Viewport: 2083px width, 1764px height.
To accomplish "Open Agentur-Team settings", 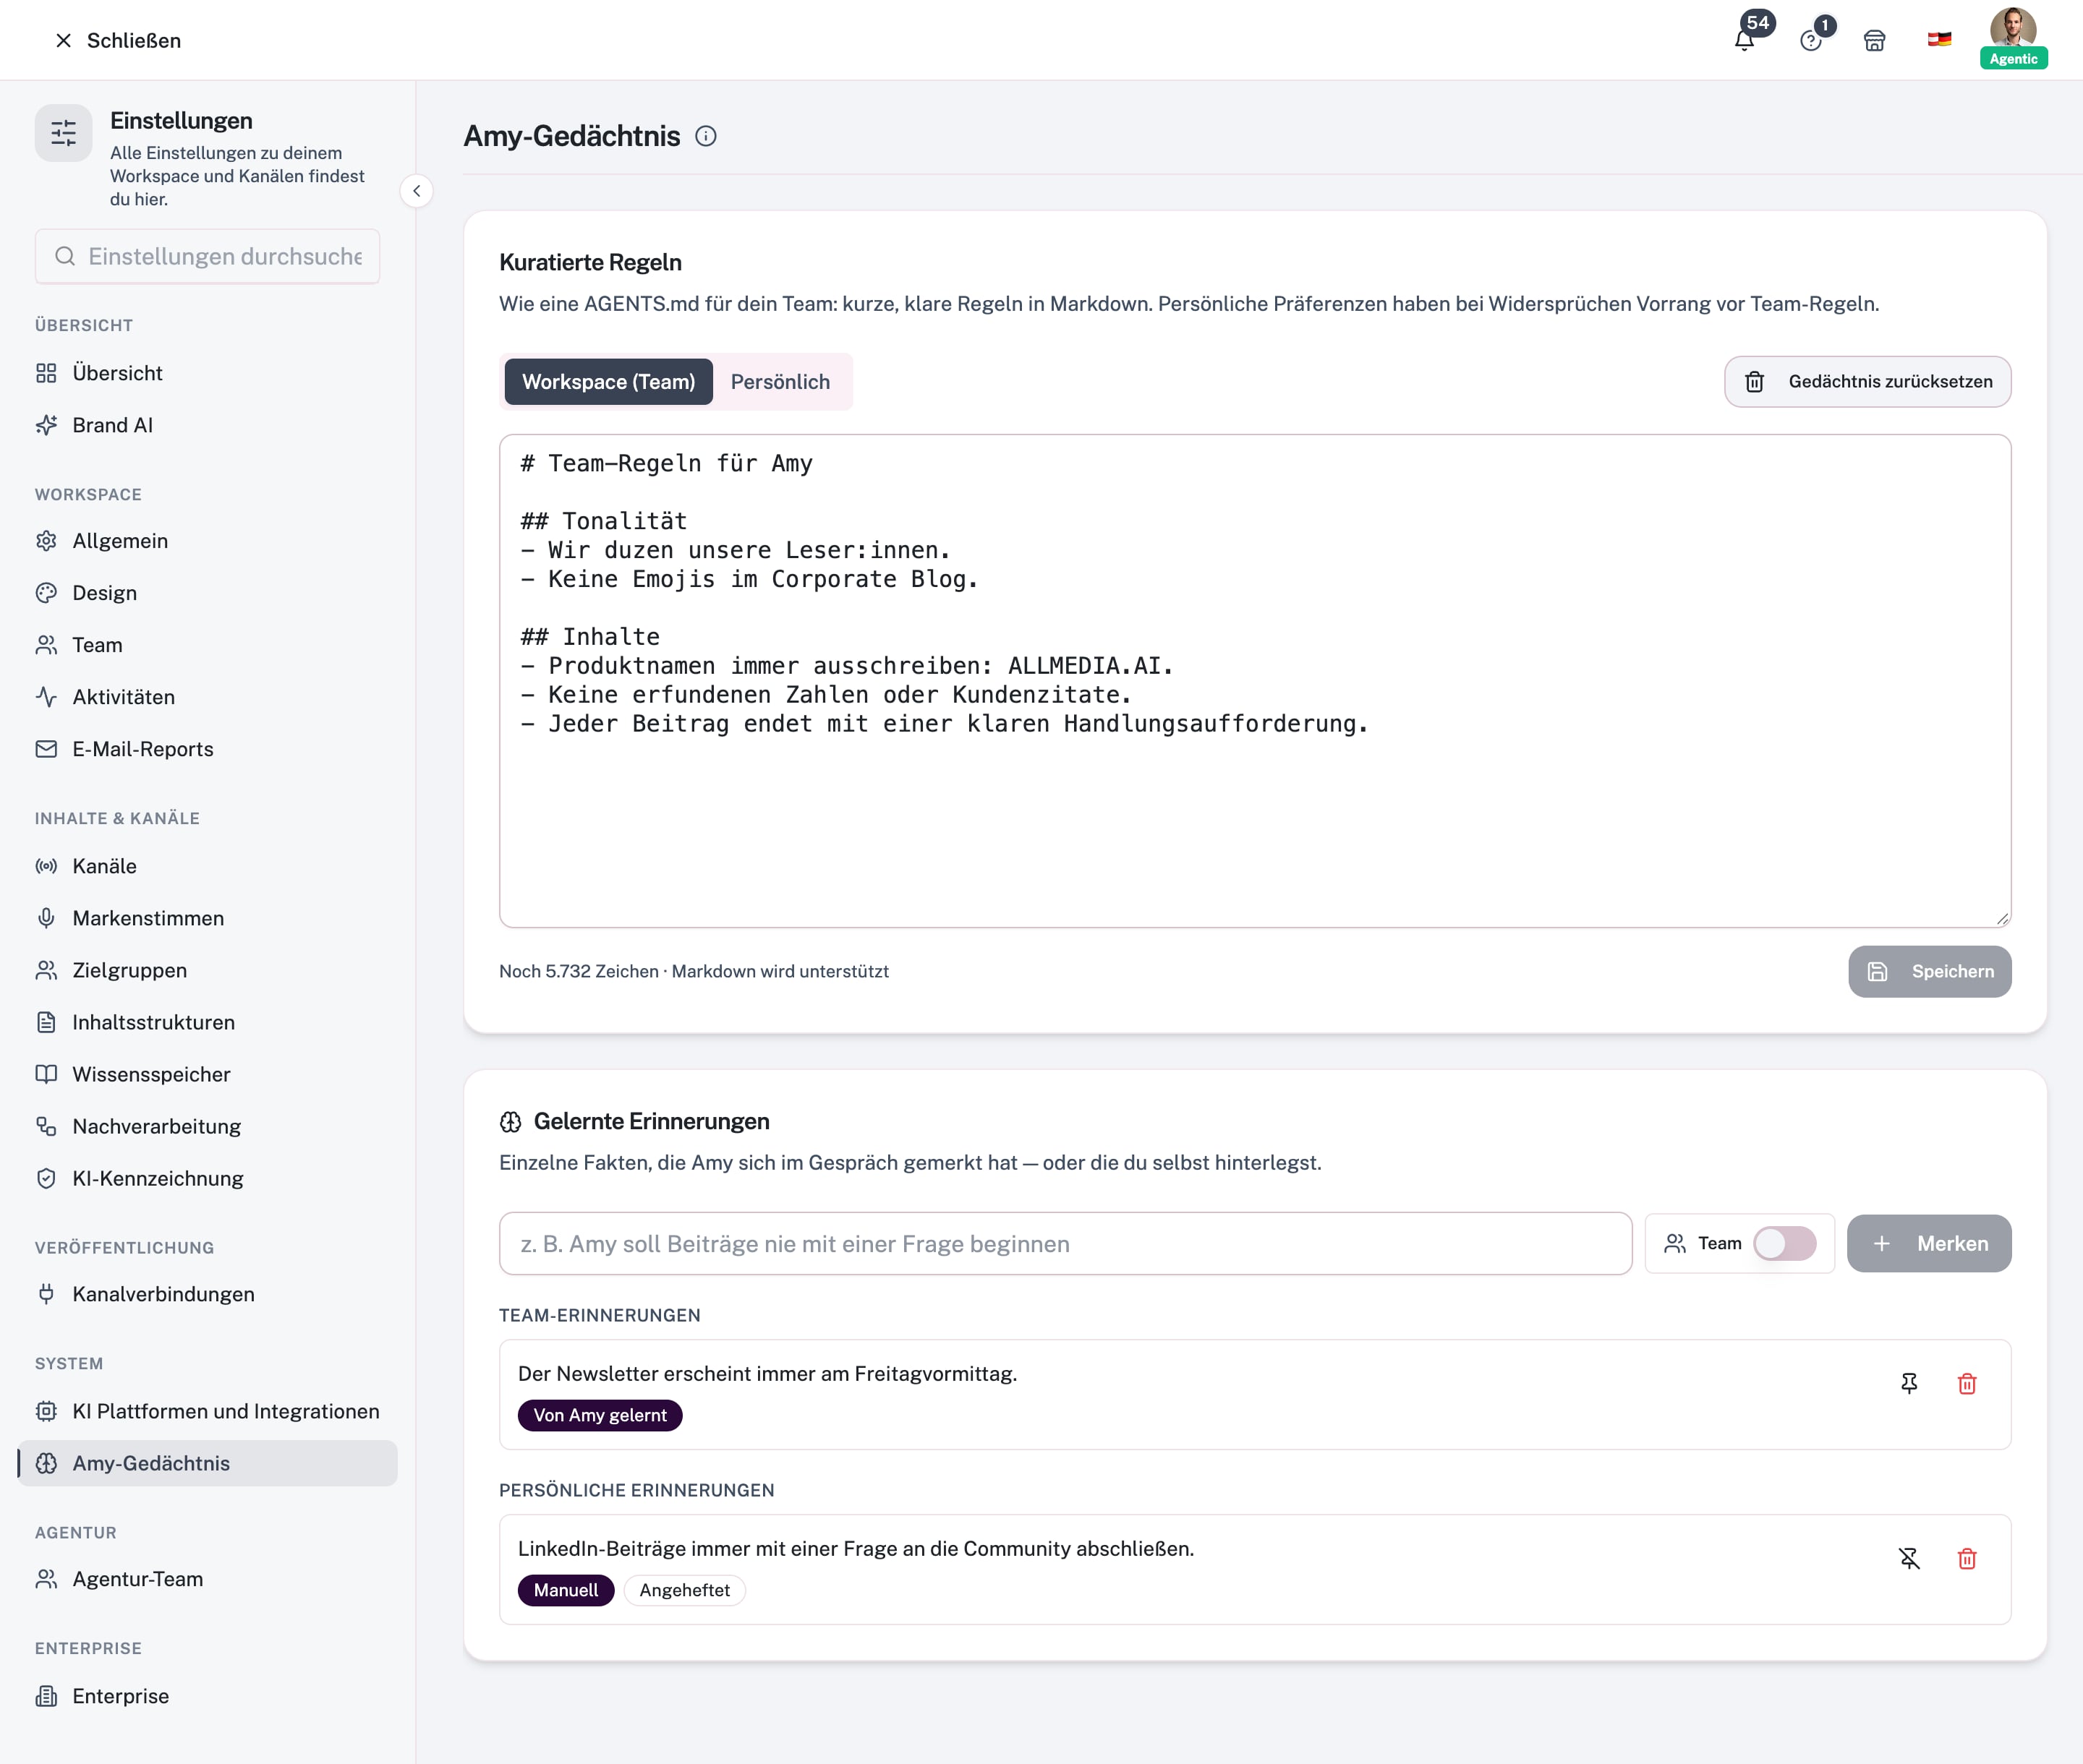I will pyautogui.click(x=207, y=1579).
